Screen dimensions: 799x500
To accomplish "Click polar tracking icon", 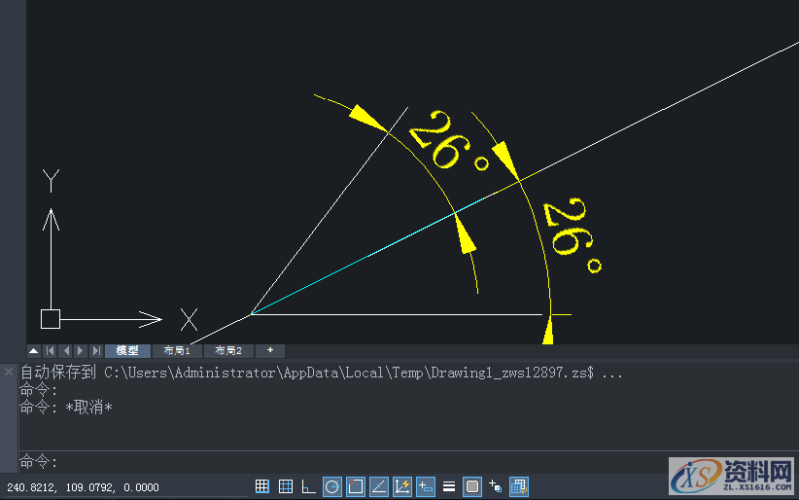I will tap(332, 486).
